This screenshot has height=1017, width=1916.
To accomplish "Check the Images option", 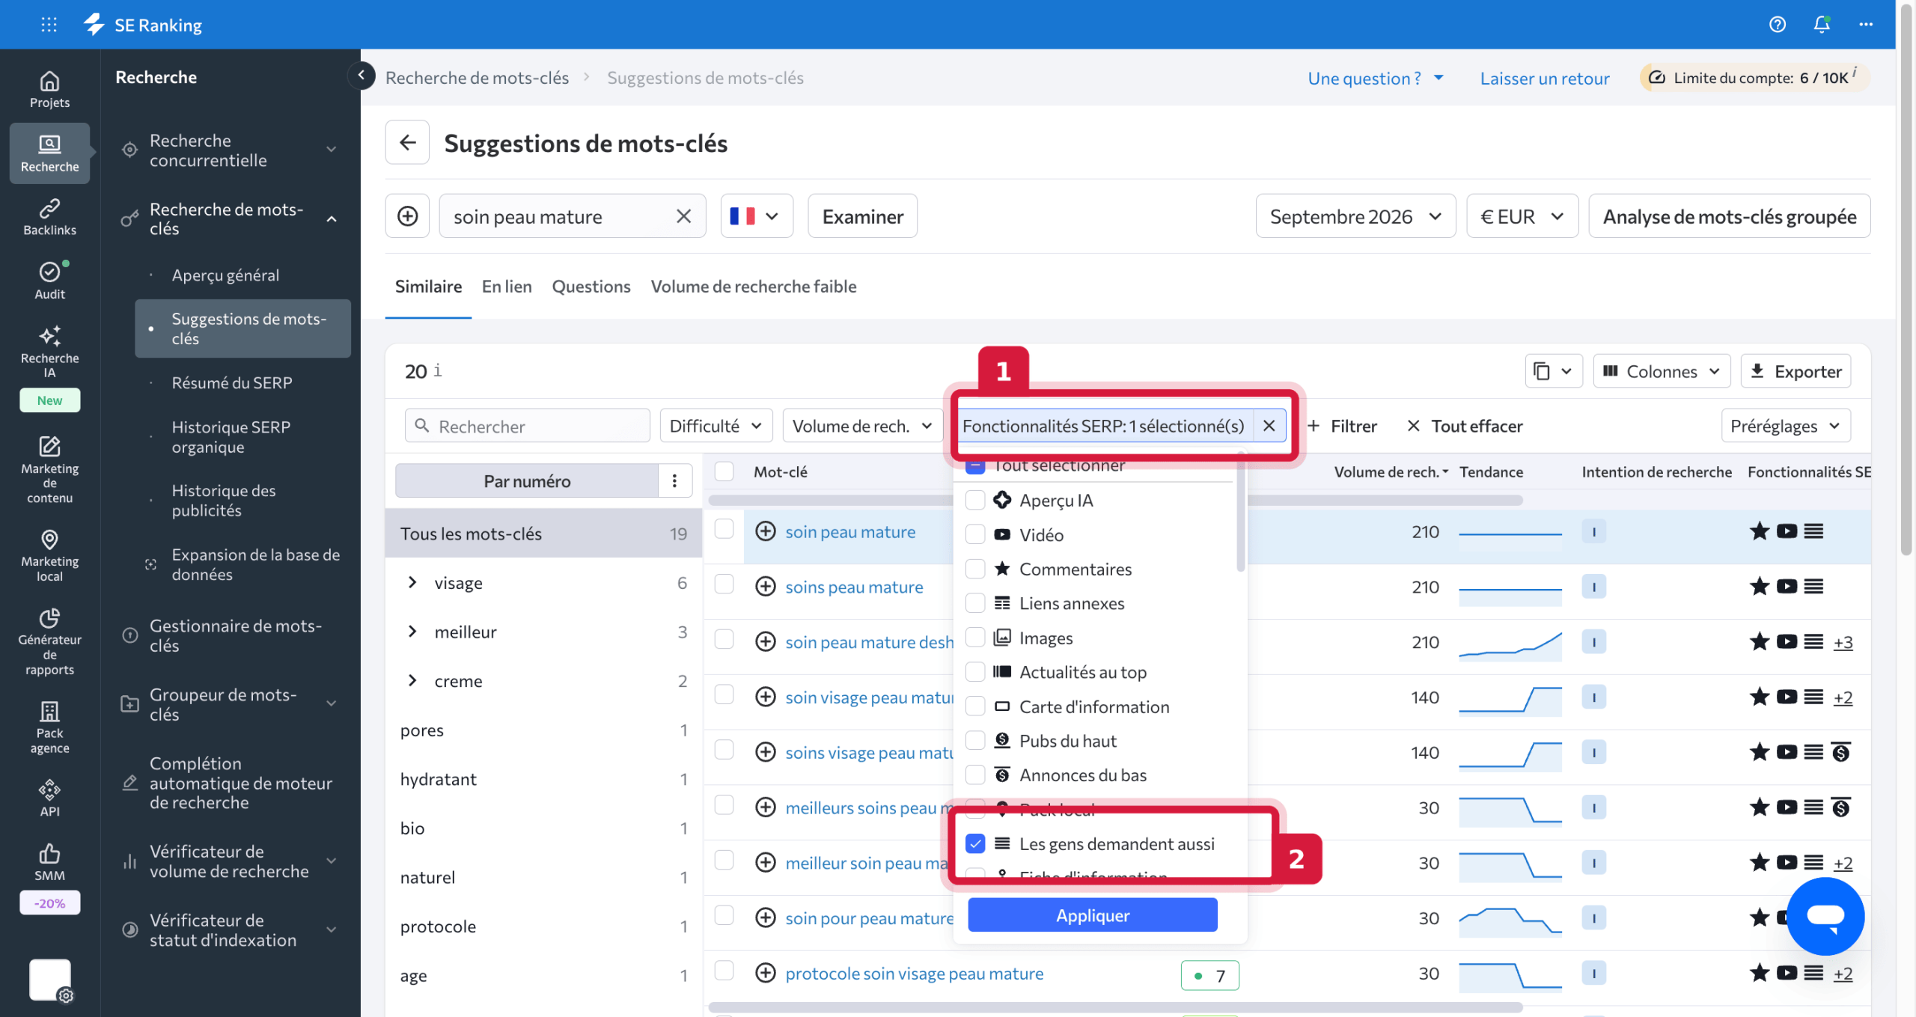I will click(x=974, y=637).
